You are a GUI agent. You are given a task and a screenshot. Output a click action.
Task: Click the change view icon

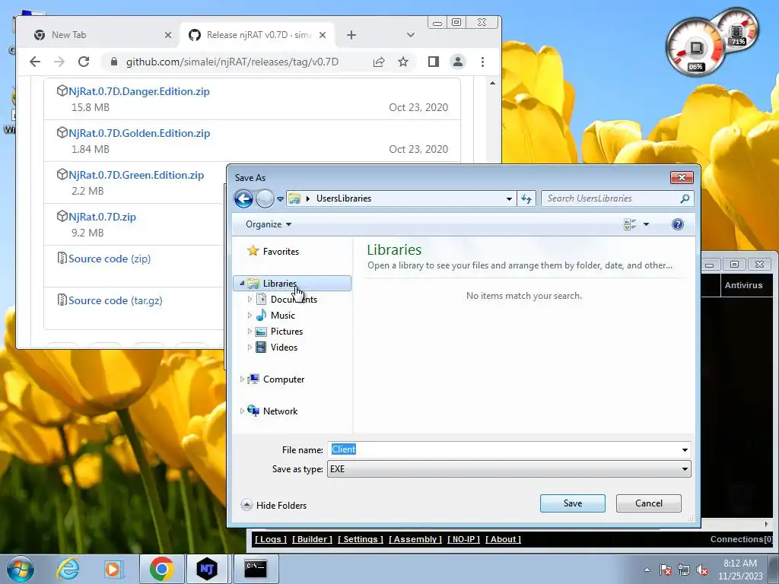629,224
